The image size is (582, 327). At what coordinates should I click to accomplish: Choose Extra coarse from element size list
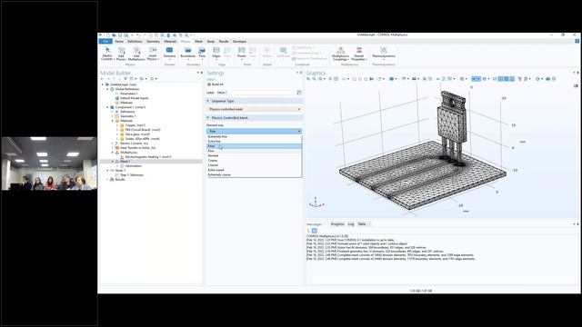pos(255,170)
